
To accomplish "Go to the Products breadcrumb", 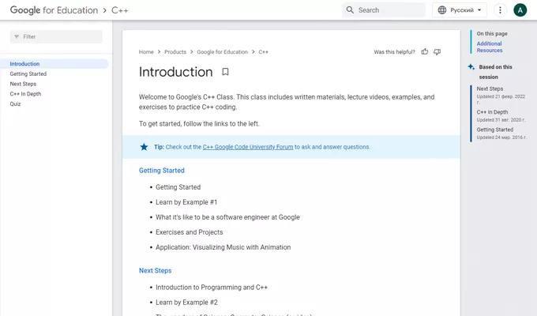I will [x=175, y=52].
